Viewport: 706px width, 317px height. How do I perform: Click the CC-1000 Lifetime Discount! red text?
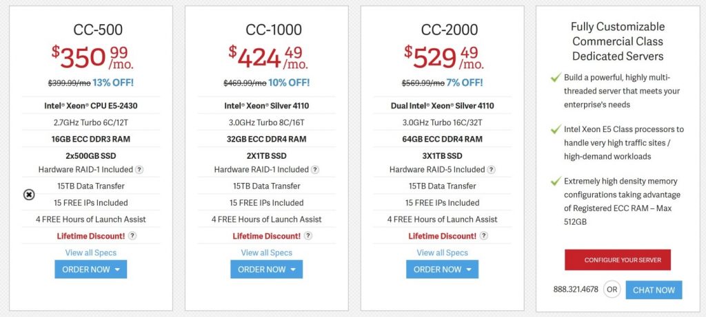coord(267,236)
